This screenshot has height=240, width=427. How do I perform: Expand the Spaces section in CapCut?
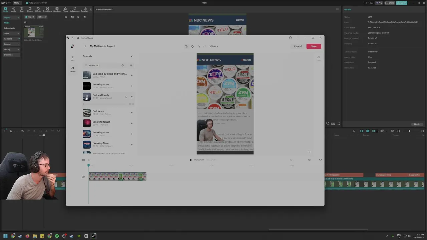pyautogui.click(x=12, y=44)
